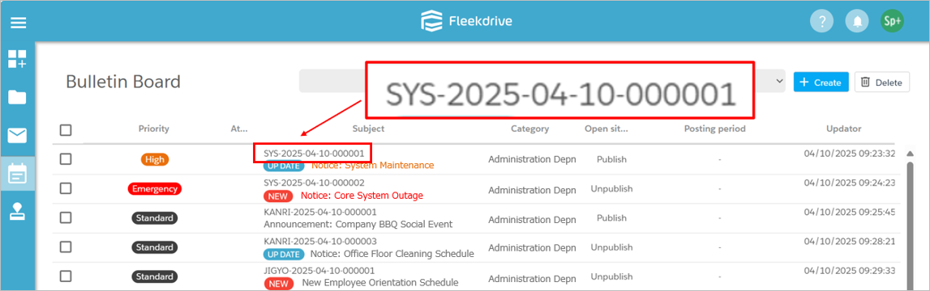
Task: Sort by the Subject column header
Action: pyautogui.click(x=368, y=129)
